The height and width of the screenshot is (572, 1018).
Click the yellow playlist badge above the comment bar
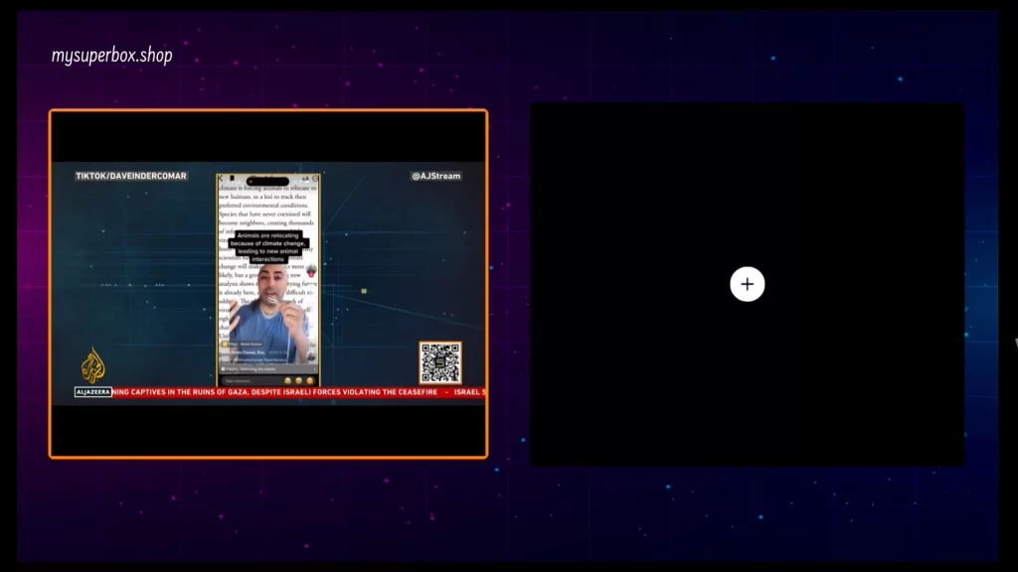[x=225, y=345]
